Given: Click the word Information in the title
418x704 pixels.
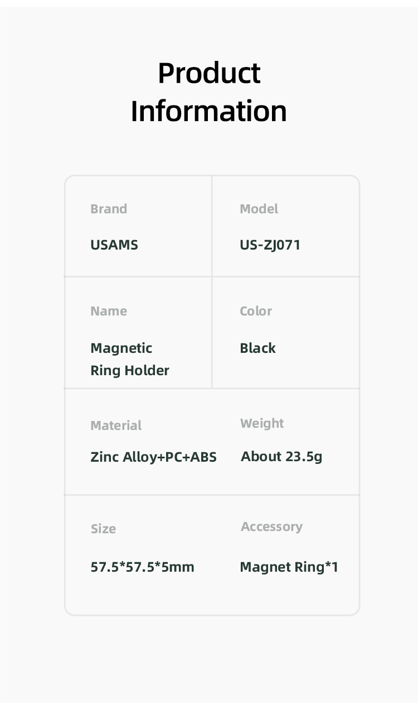Looking at the screenshot, I should pyautogui.click(x=209, y=111).
